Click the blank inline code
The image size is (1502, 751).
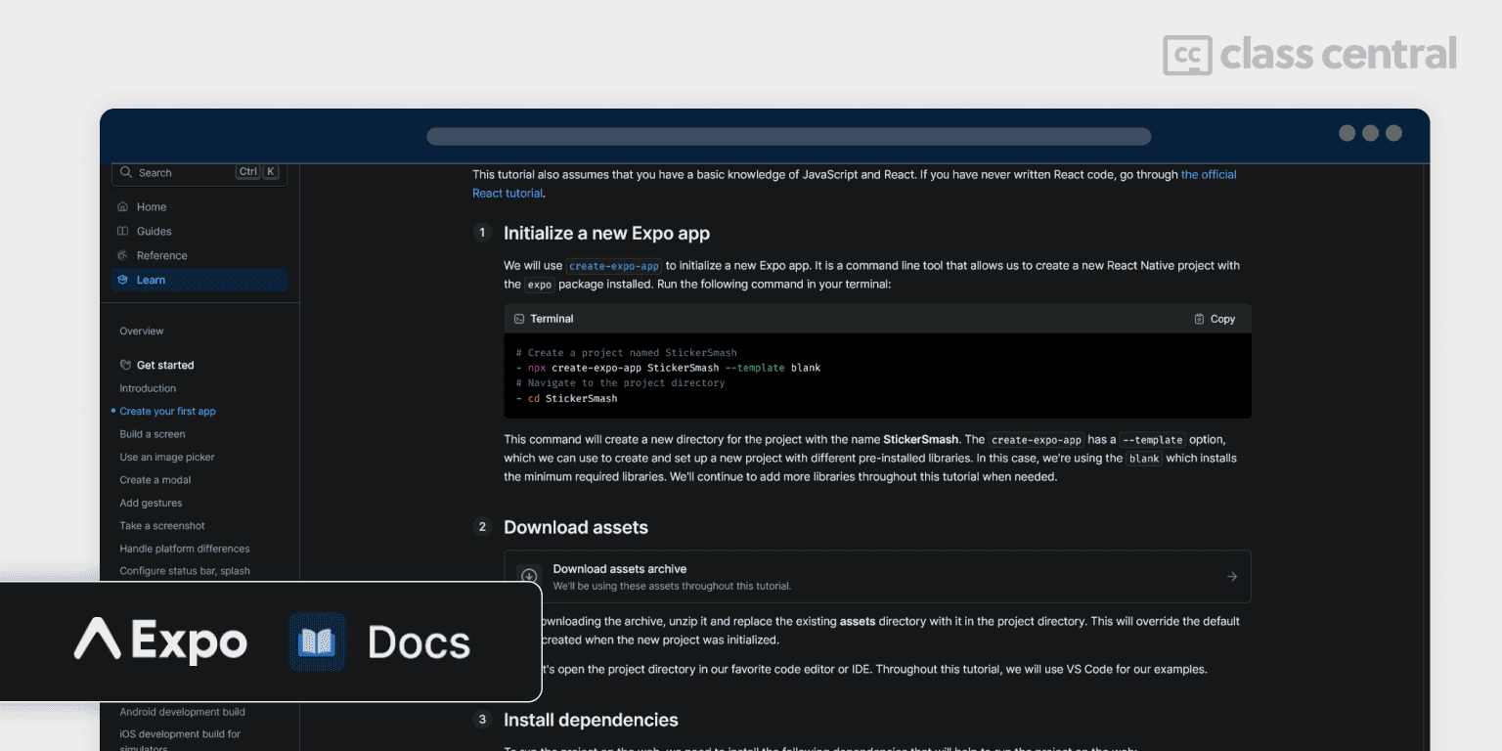point(1144,459)
